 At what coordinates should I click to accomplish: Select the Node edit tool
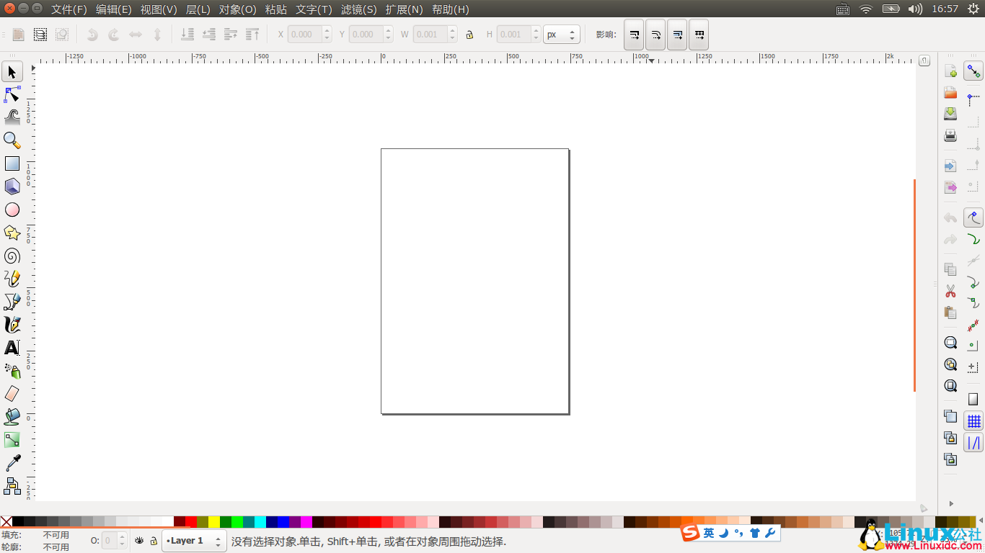[x=12, y=94]
